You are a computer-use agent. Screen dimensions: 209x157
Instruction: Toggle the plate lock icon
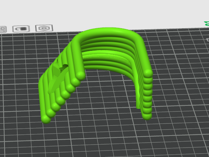pyautogui.click(x=21, y=29)
